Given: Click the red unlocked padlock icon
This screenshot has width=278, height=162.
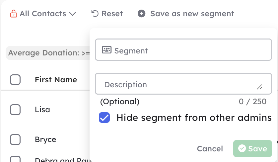Looking at the screenshot, I should (x=14, y=14).
